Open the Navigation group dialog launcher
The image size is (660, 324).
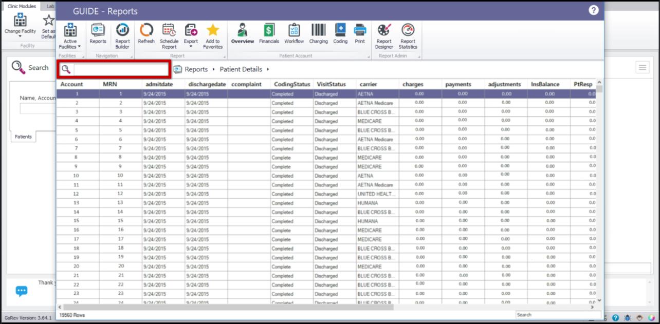click(132, 56)
